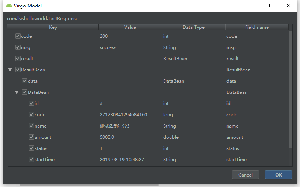Click the Key column header

[x=53, y=27]
